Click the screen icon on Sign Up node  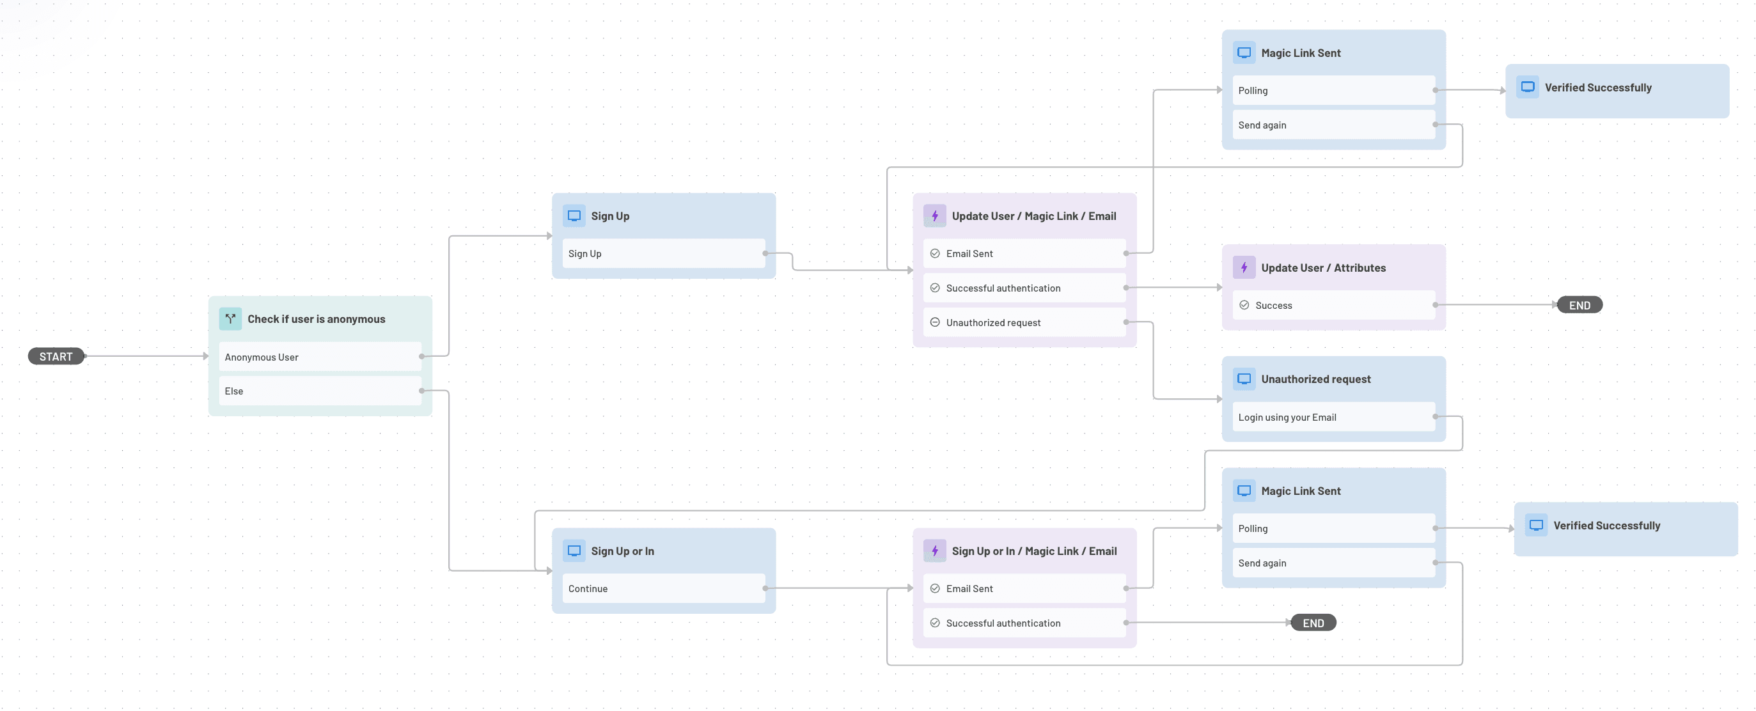[x=574, y=215]
